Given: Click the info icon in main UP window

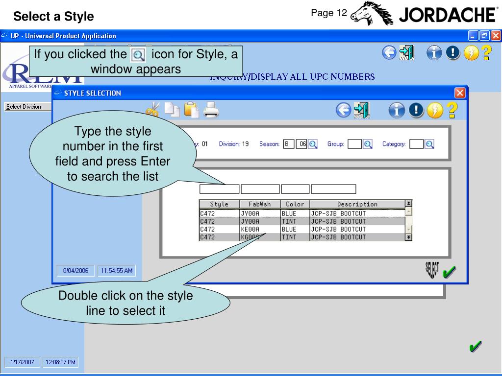Looking at the screenshot, I should 434,52.
